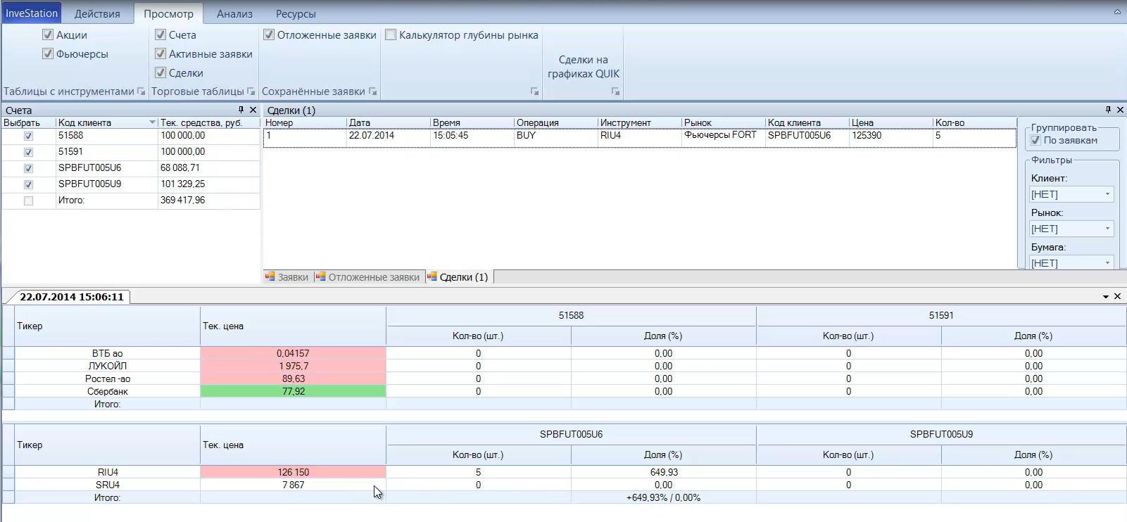
Task: Open Таблицы с инструментами group dialog launcher
Action: [x=141, y=91]
